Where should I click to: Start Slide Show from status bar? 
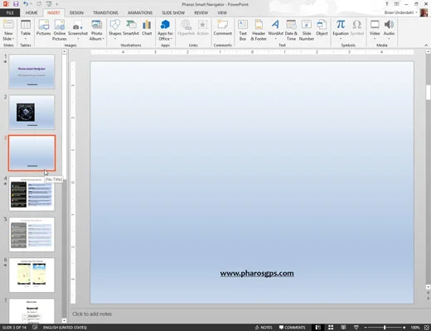tap(356, 328)
